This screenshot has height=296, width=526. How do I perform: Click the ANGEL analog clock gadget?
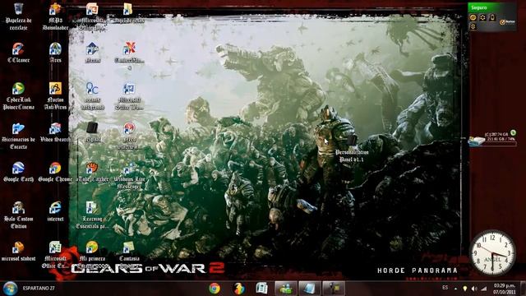[492, 252]
